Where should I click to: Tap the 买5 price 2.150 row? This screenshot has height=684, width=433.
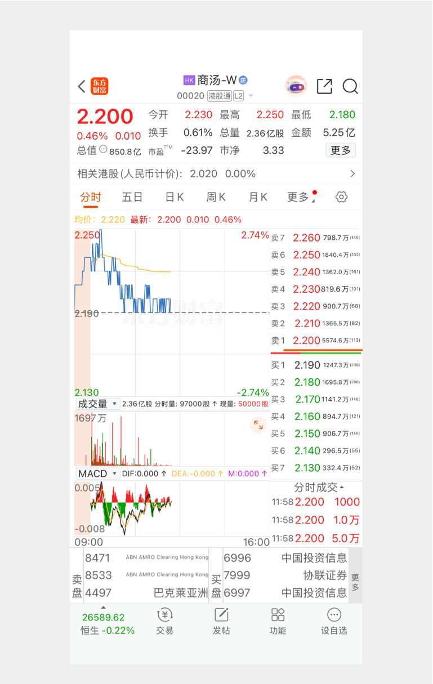316,433
